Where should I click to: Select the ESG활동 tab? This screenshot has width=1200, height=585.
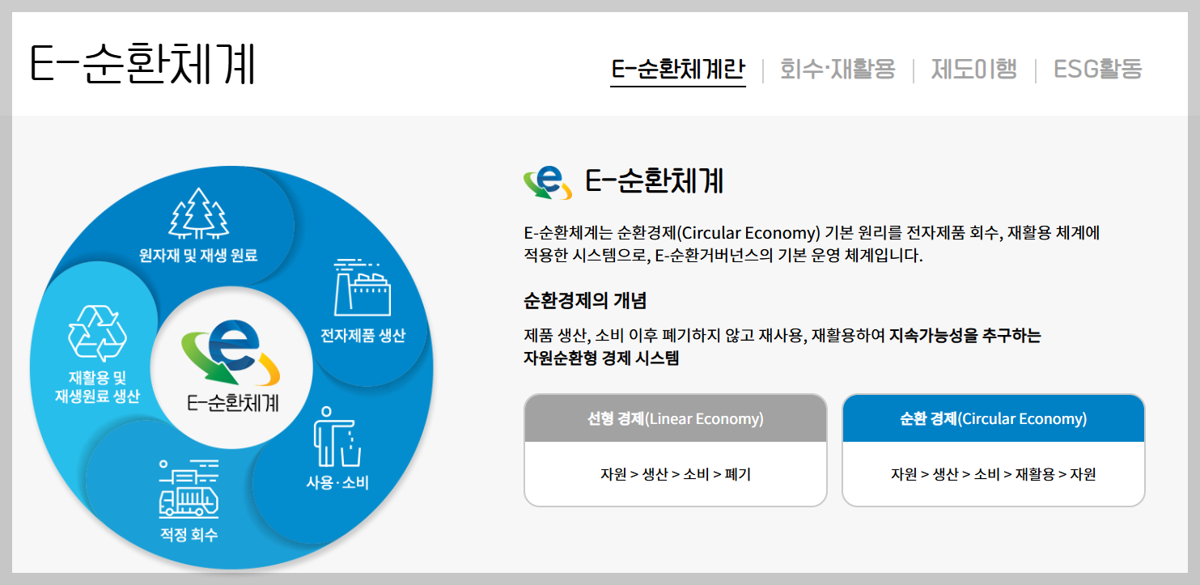[x=1097, y=70]
